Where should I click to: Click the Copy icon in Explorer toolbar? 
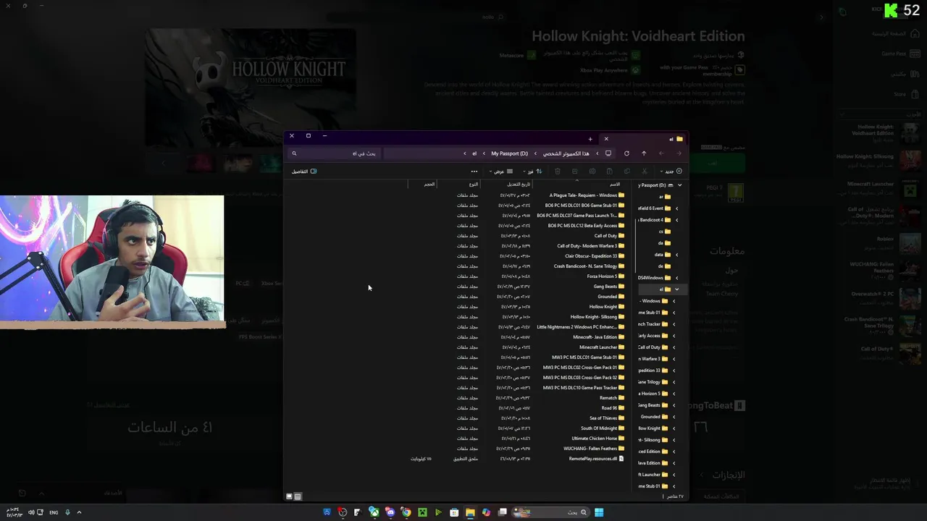(627, 171)
